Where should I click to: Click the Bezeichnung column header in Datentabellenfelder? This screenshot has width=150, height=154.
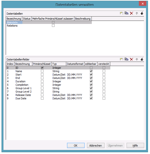(x=23, y=64)
